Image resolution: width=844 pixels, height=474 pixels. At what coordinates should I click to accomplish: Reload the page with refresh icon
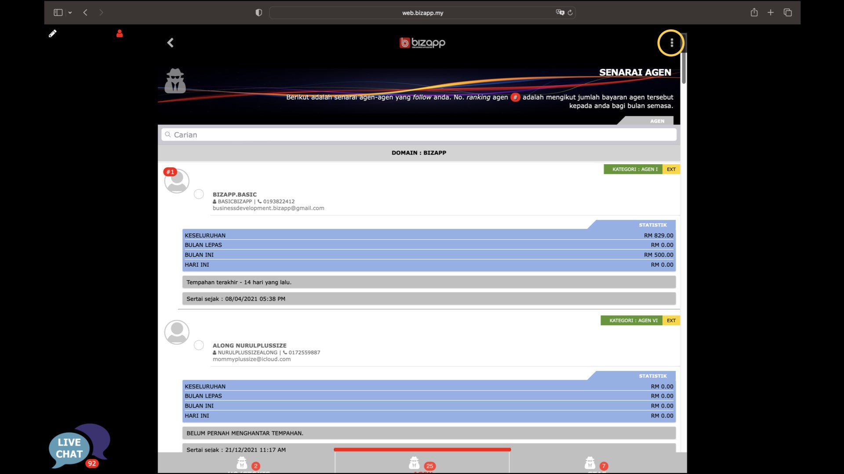570,12
